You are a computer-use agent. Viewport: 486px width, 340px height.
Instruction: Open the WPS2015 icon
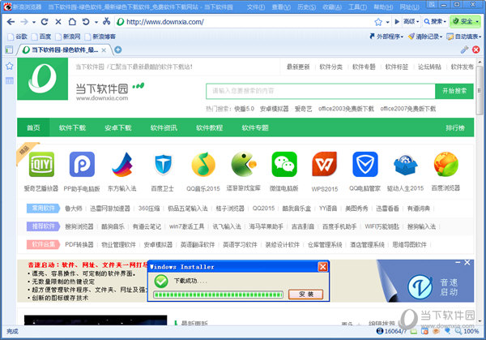pos(325,164)
